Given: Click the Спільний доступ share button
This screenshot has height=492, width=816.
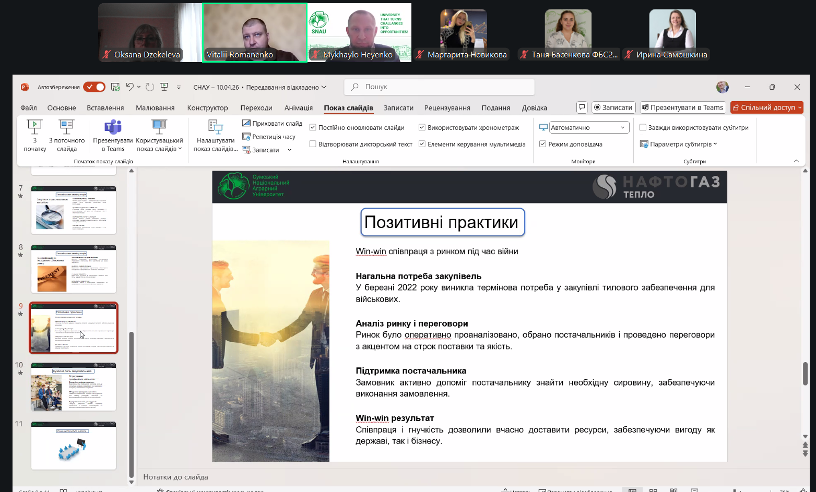Looking at the screenshot, I should tap(766, 107).
